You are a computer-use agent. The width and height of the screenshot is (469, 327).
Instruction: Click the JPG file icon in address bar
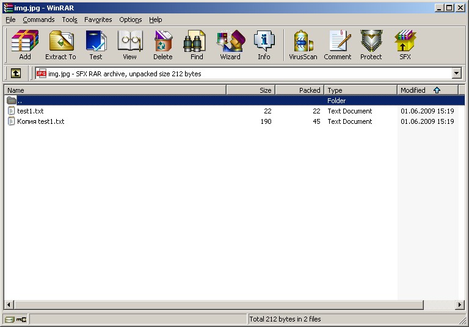[41, 74]
